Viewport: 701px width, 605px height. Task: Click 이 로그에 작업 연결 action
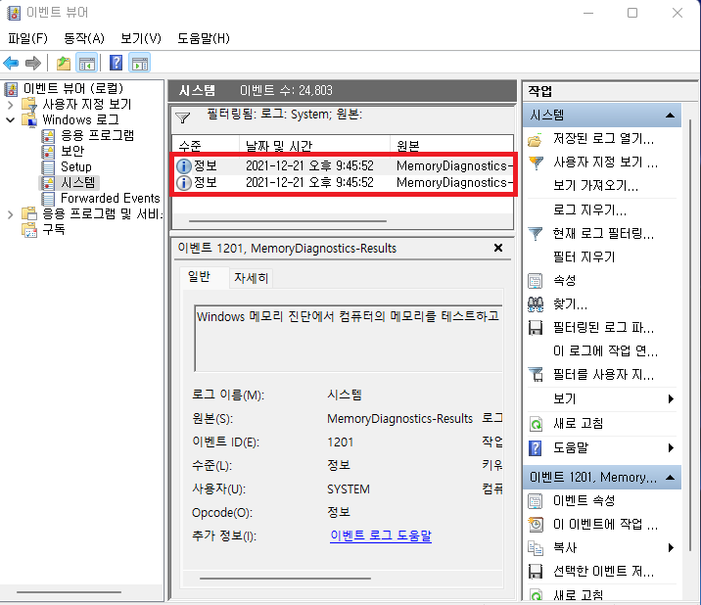click(605, 351)
